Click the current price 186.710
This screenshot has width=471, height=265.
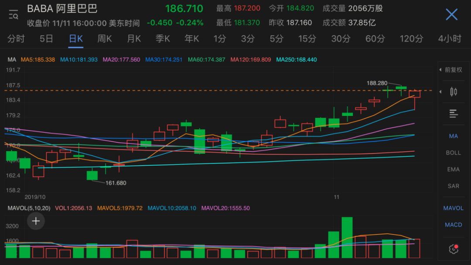pos(184,9)
